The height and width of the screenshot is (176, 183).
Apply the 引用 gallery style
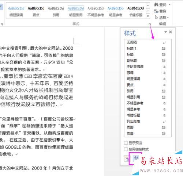coord(56,11)
